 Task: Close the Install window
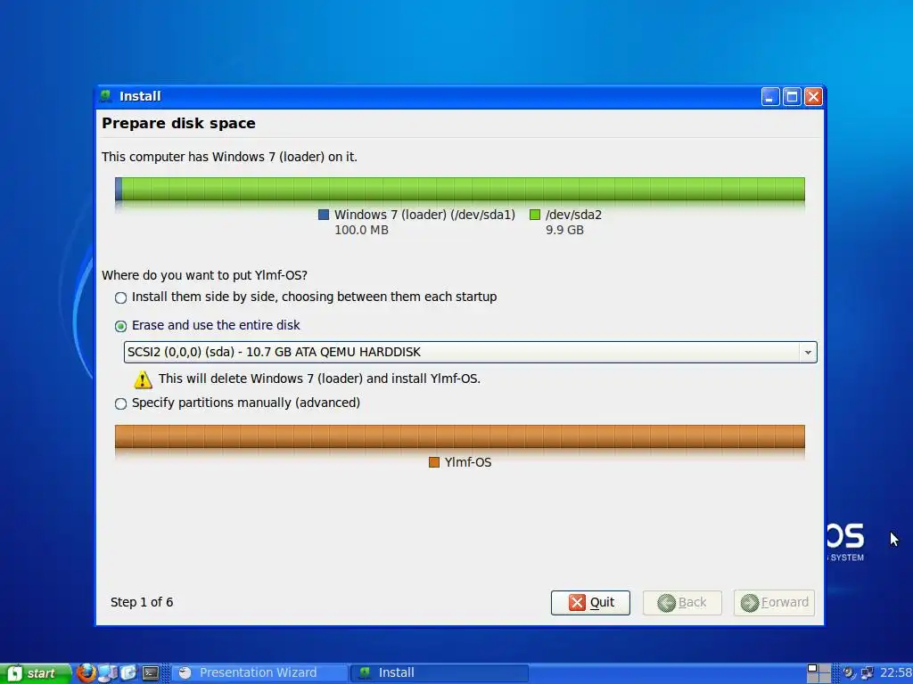813,96
